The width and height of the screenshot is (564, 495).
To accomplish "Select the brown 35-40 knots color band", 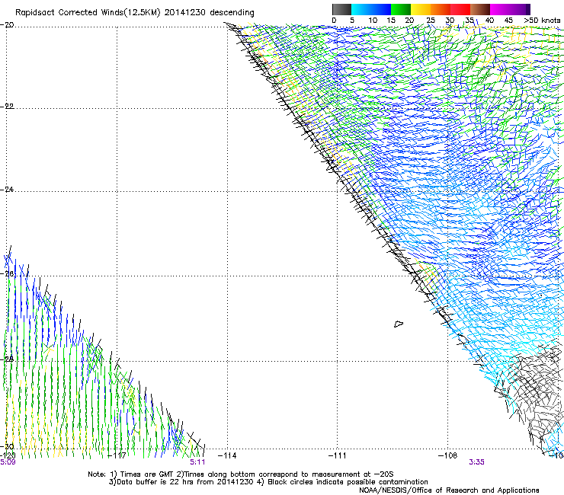I will click(x=480, y=9).
